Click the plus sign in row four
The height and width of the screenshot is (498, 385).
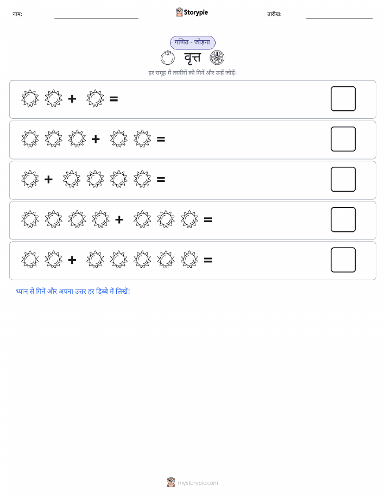[x=119, y=219]
